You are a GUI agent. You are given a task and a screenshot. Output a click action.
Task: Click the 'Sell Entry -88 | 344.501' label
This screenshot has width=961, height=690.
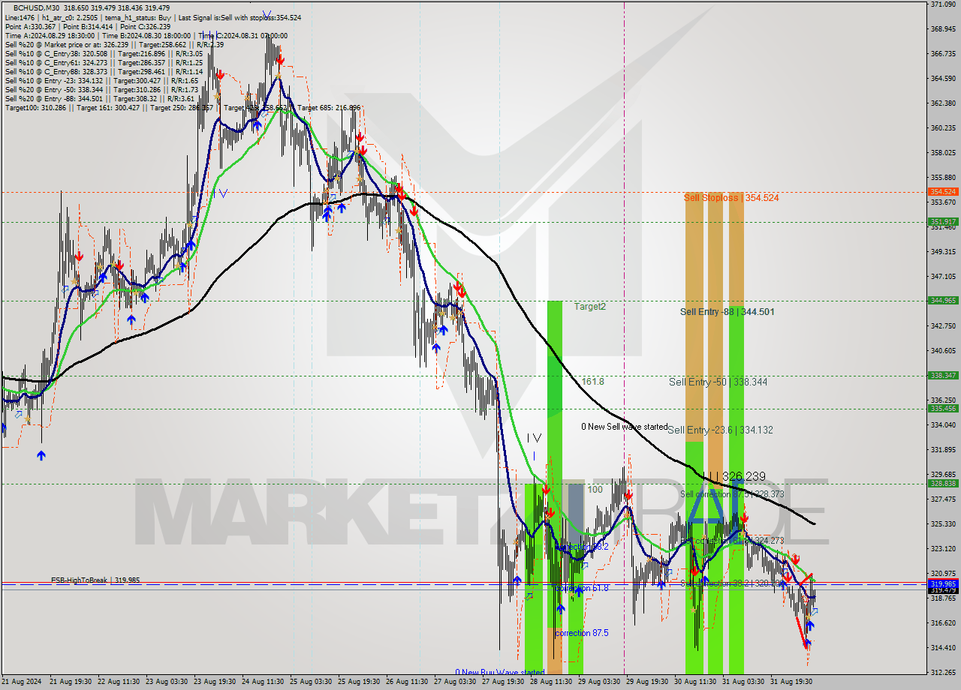tap(728, 312)
